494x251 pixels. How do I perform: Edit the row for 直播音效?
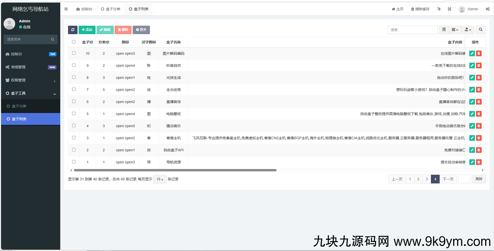(472, 102)
